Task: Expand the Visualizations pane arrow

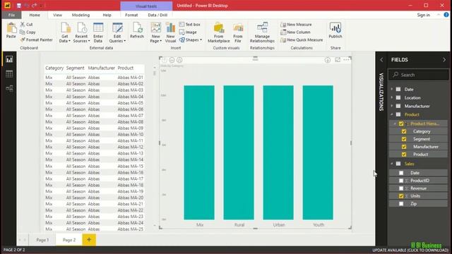Action: [381, 60]
